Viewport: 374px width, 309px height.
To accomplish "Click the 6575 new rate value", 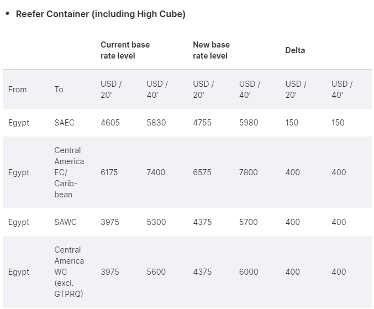I will pyautogui.click(x=202, y=172).
